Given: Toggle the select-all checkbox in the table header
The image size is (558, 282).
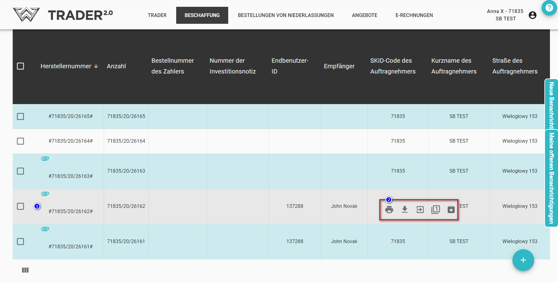Looking at the screenshot, I should tap(20, 66).
